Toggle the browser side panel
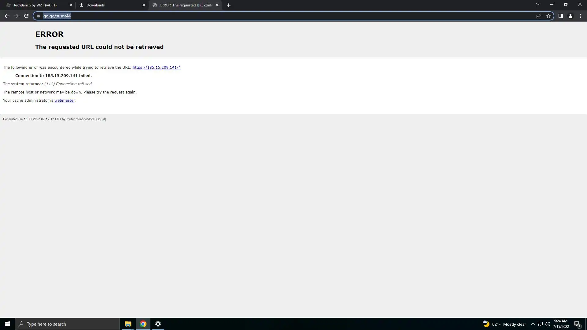This screenshot has width=587, height=330. coord(560,16)
